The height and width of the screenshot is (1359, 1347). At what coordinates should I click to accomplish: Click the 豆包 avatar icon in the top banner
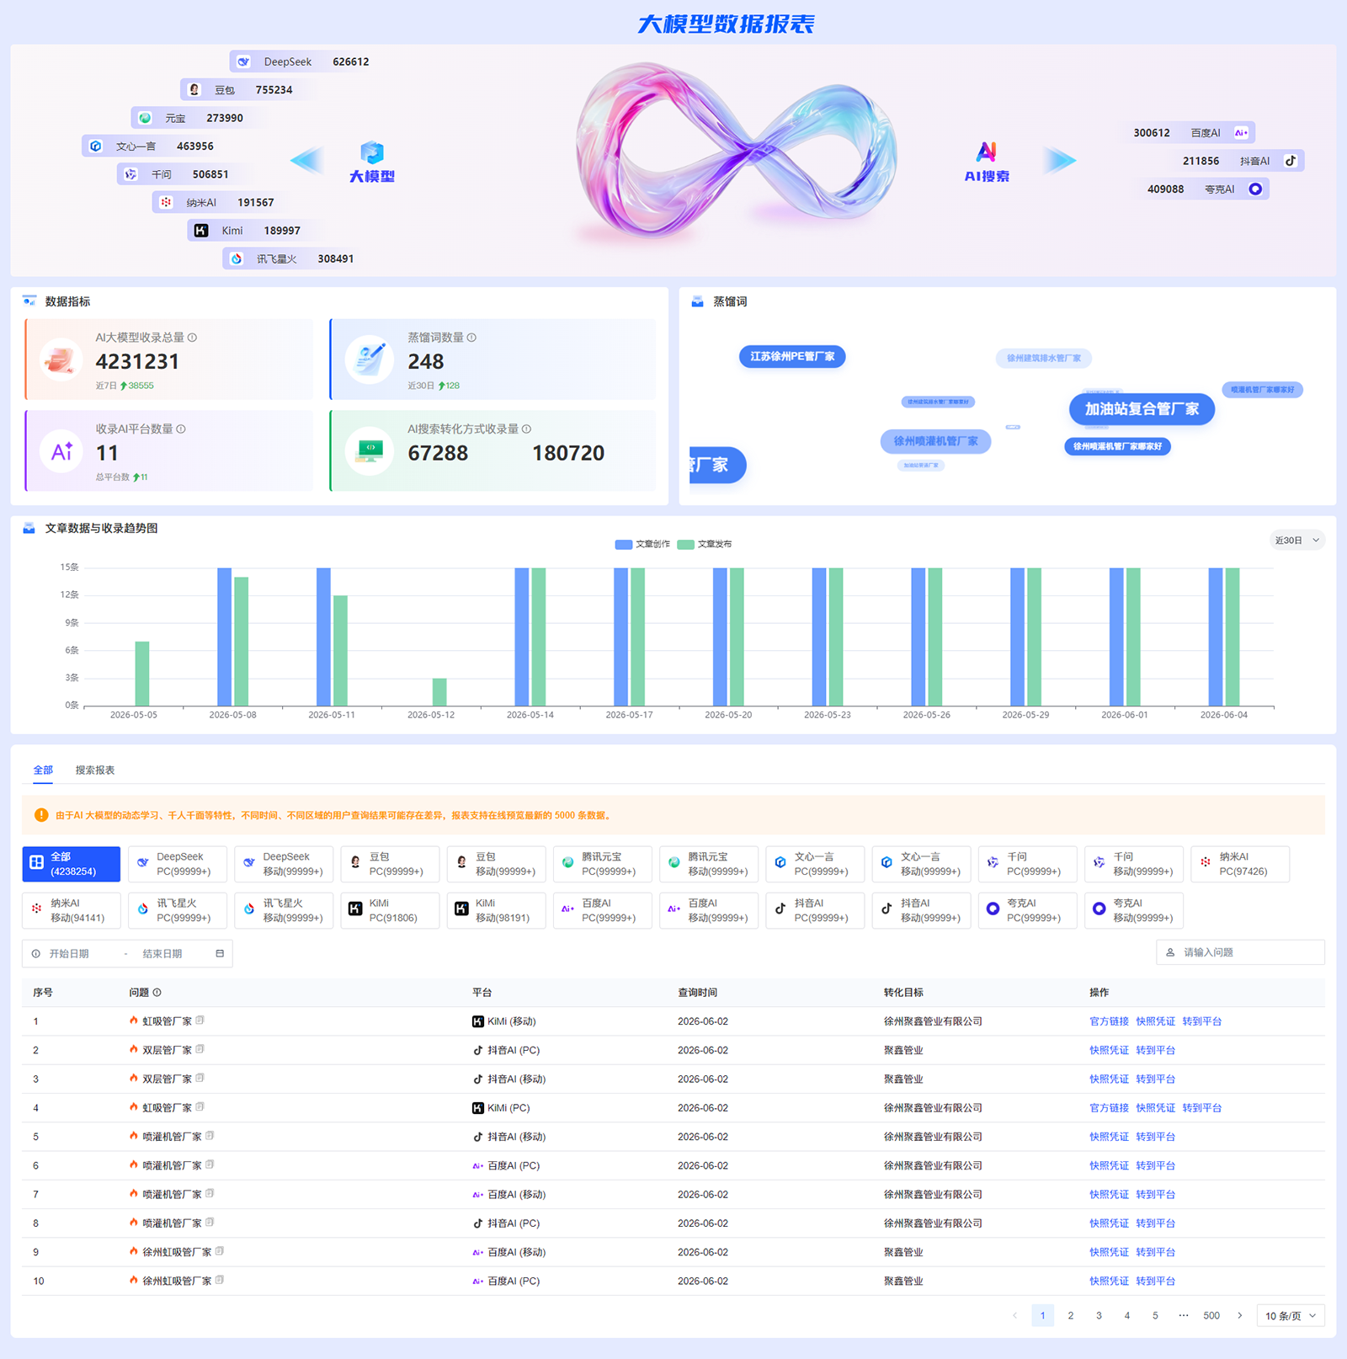coord(194,89)
